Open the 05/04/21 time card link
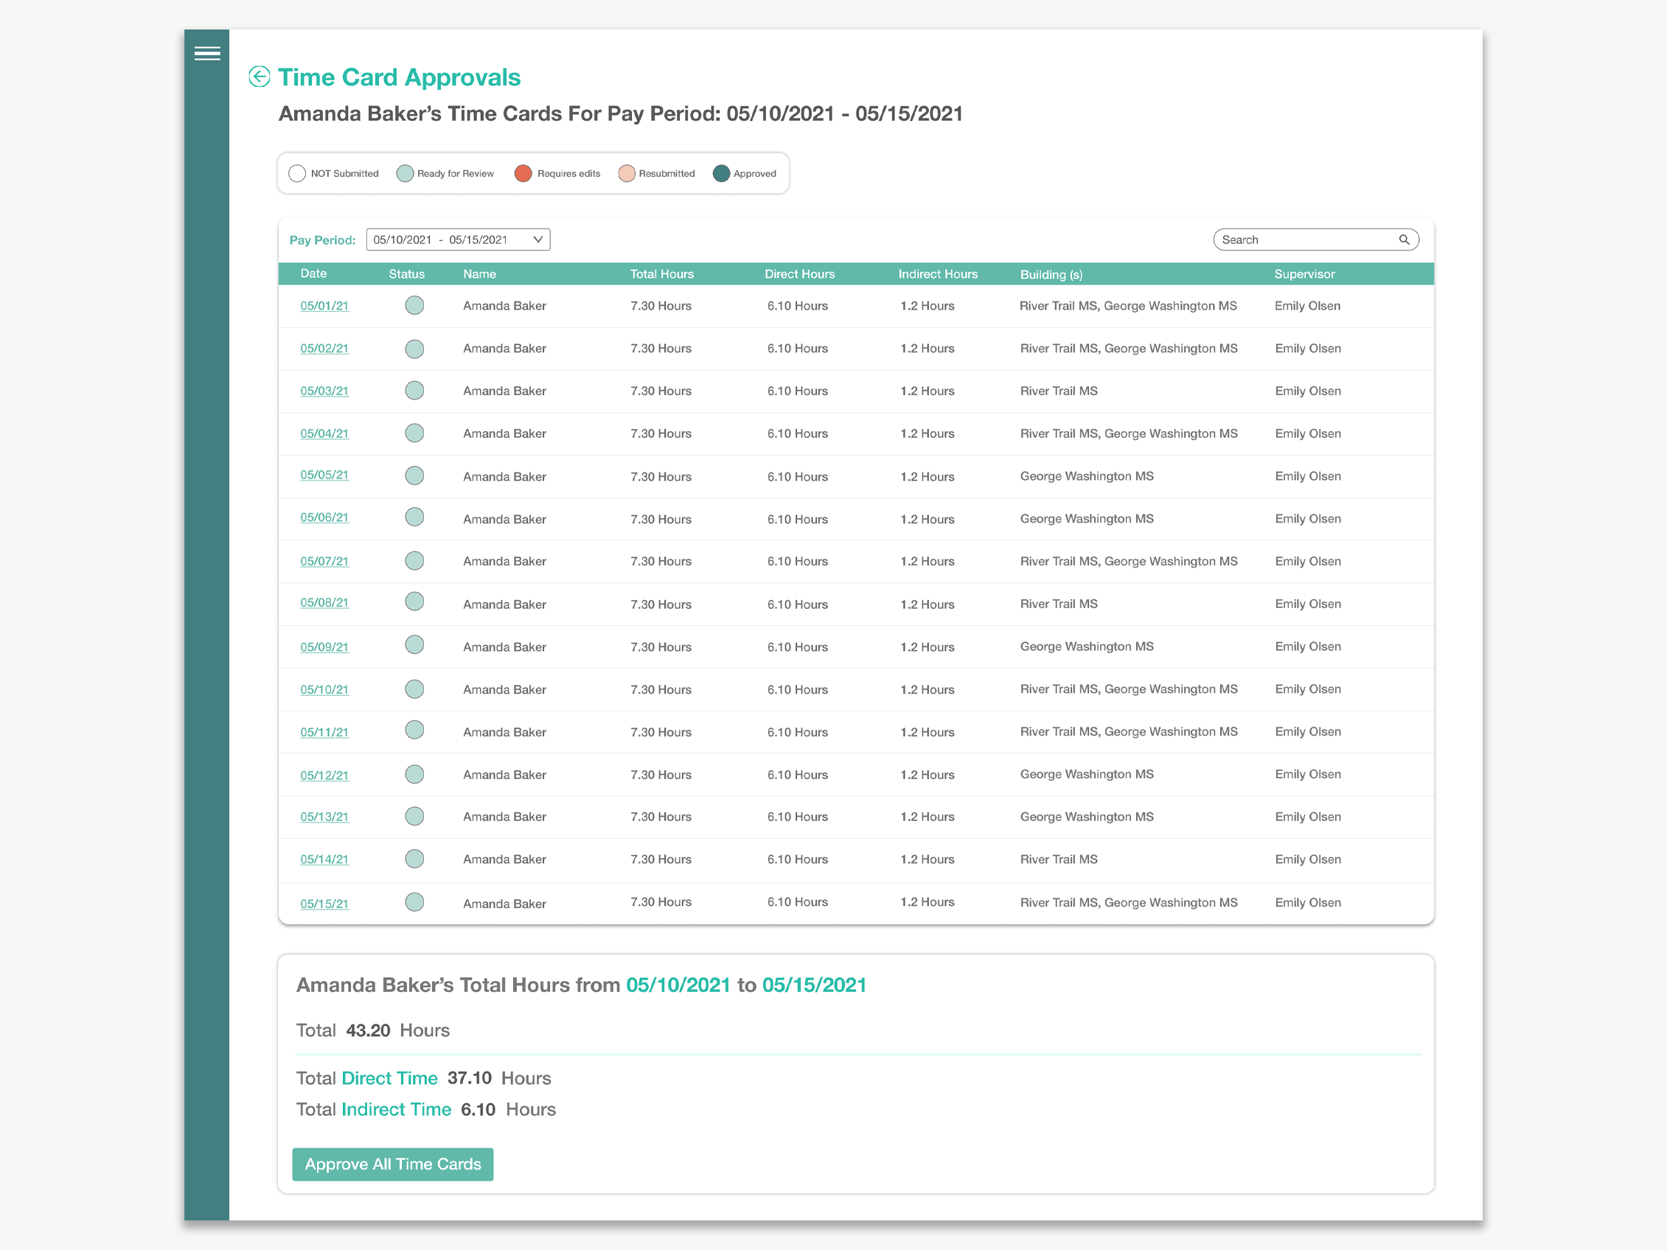This screenshot has height=1250, width=1667. pyautogui.click(x=325, y=434)
